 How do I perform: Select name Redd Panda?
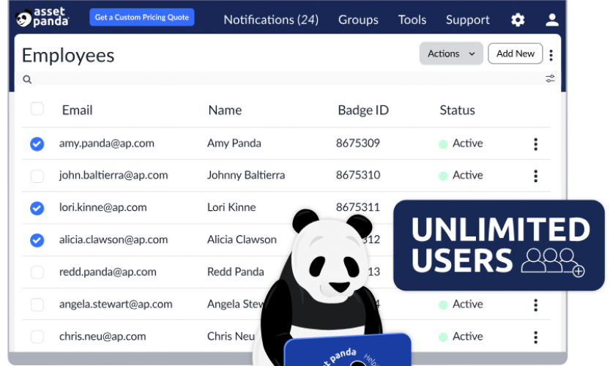pos(235,272)
